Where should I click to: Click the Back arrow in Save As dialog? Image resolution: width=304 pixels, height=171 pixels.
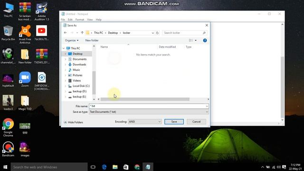point(66,33)
